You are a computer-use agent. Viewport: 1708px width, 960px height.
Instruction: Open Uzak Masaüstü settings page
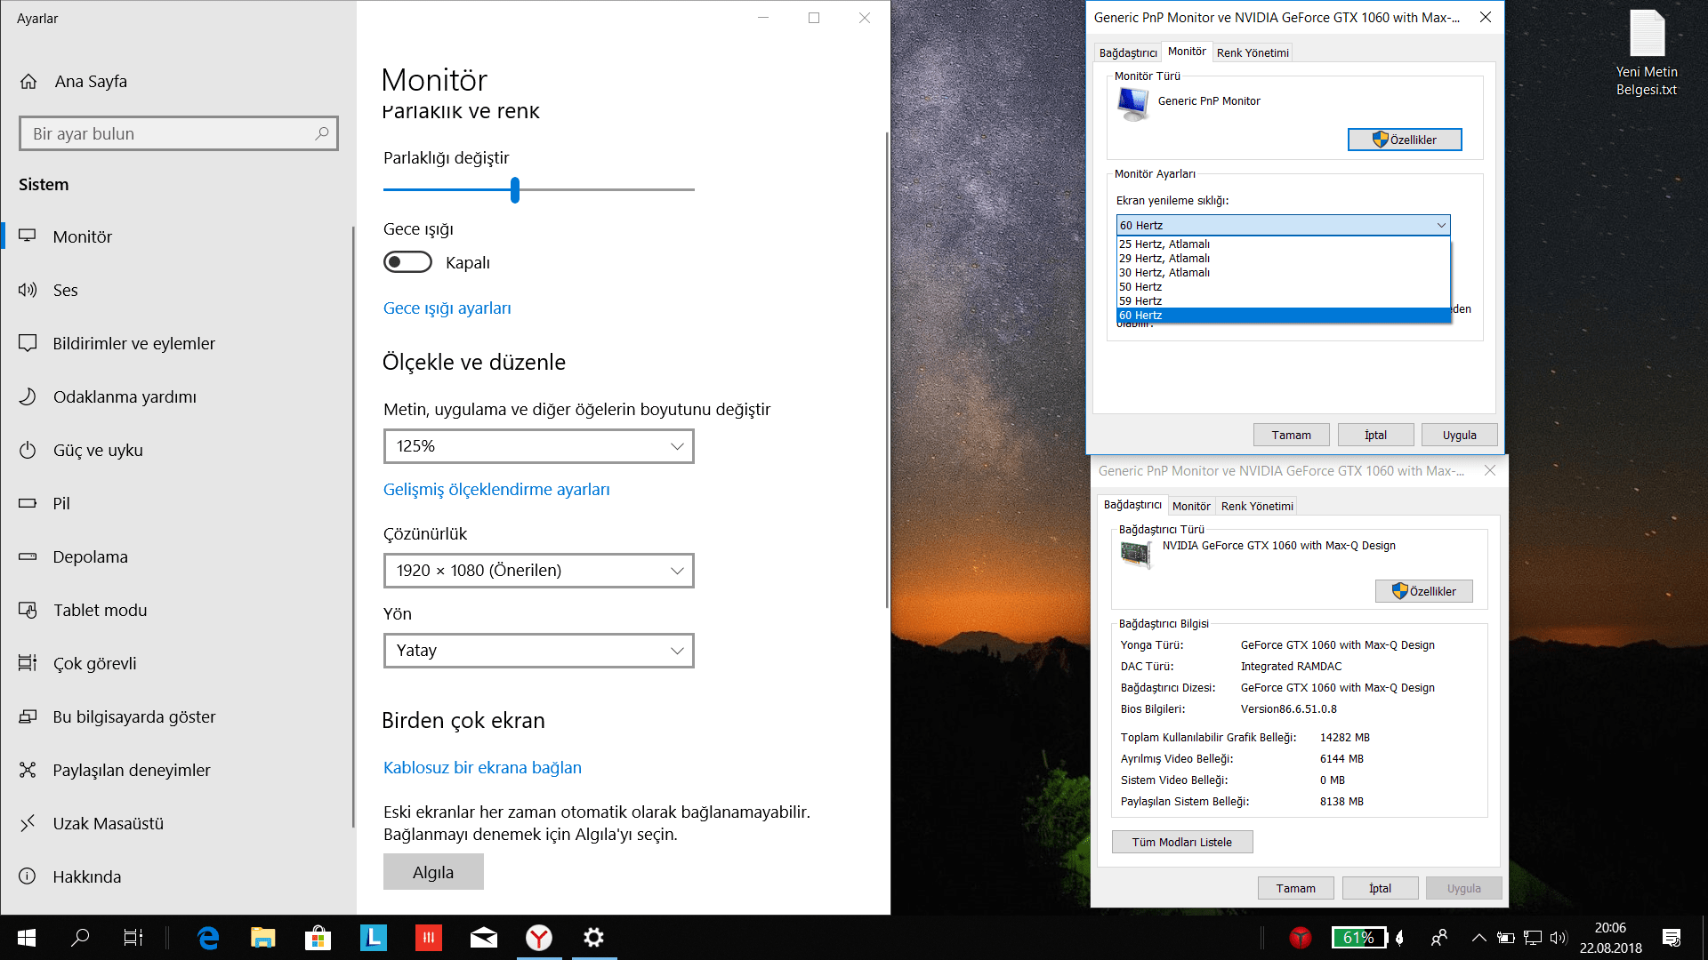(x=108, y=823)
